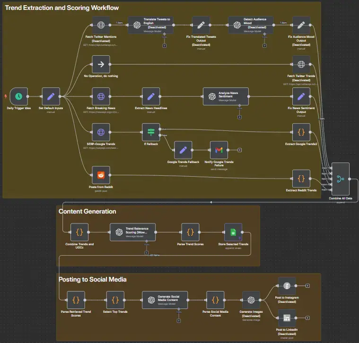Open the Trend Relevance Scoring node

[x=133, y=232]
